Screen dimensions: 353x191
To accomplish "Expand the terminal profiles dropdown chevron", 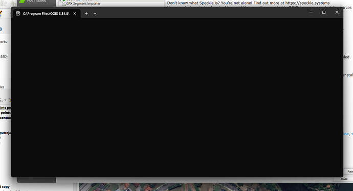I will coord(95,13).
